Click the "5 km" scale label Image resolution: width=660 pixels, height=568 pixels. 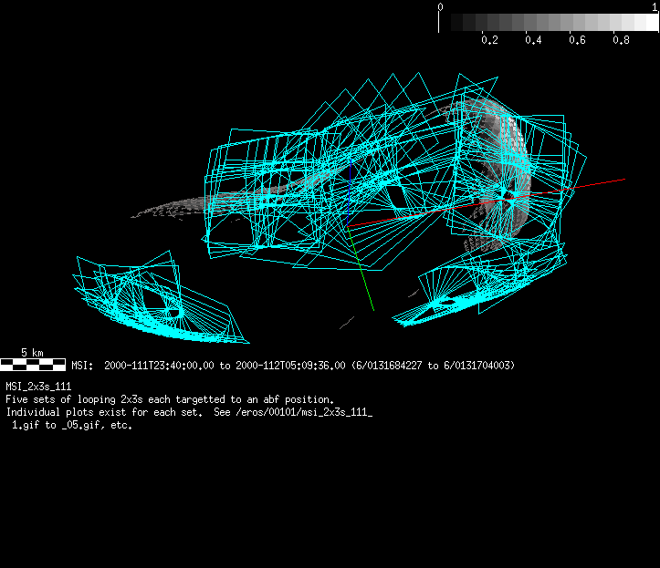[x=32, y=353]
